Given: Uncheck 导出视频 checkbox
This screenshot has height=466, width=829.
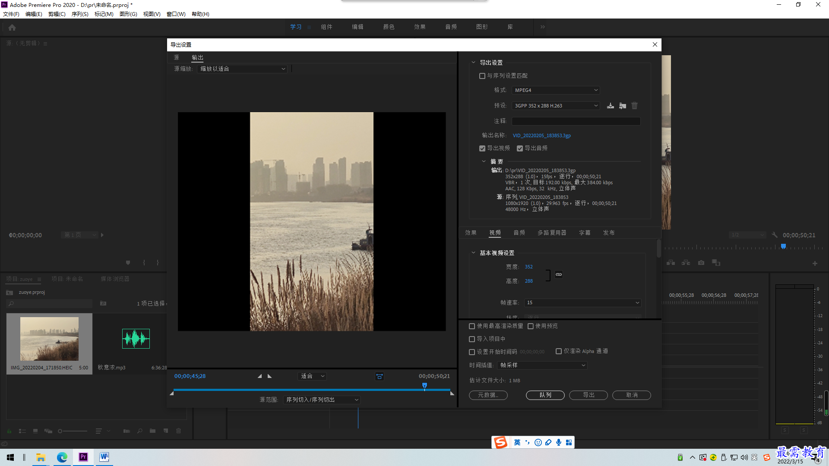Looking at the screenshot, I should 482,148.
